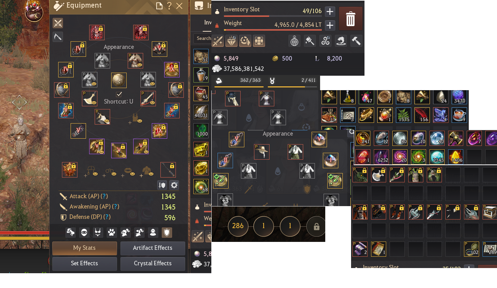The image size is (497, 288).
Task: Open equipment settings gear icon
Action: click(174, 185)
